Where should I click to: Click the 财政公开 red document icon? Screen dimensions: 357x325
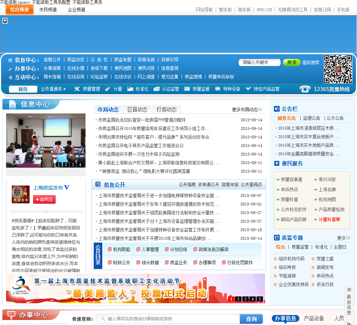(x=109, y=263)
